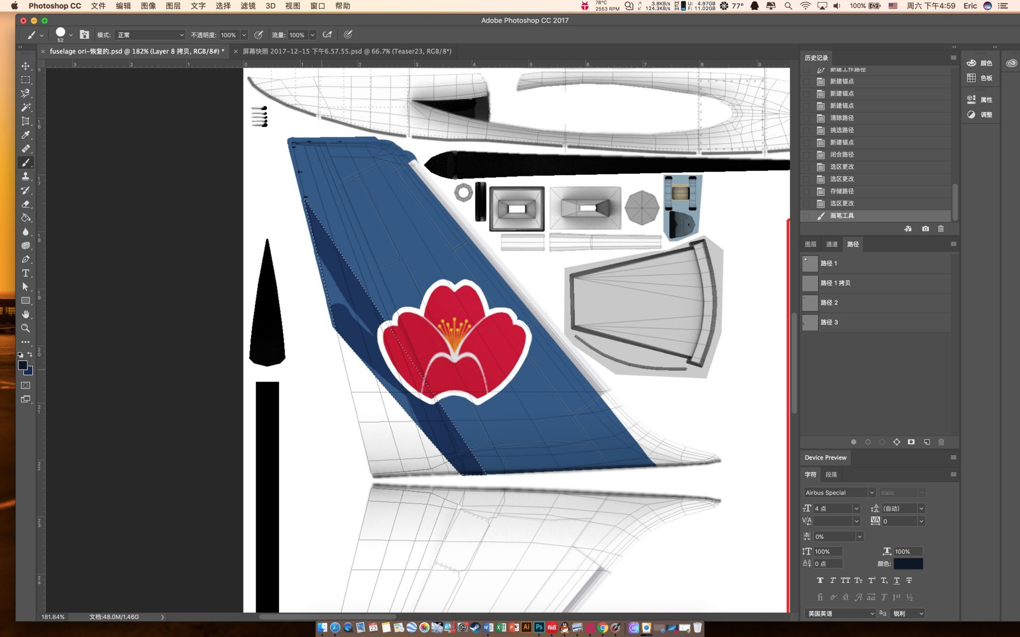Toggle pressure control for brush size
Image resolution: width=1020 pixels, height=637 pixels.
(x=348, y=35)
